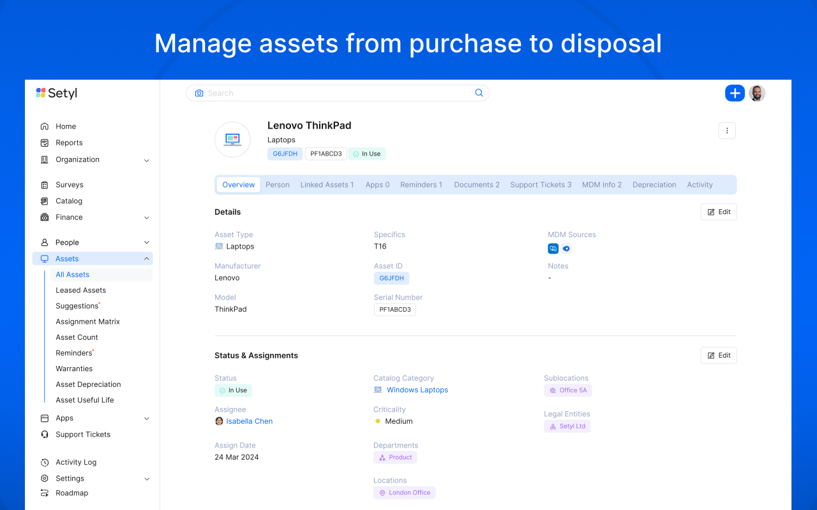Screen dimensions: 817x510
Task: Click the Setyl Ltd legal entity tag
Action: [x=567, y=426]
